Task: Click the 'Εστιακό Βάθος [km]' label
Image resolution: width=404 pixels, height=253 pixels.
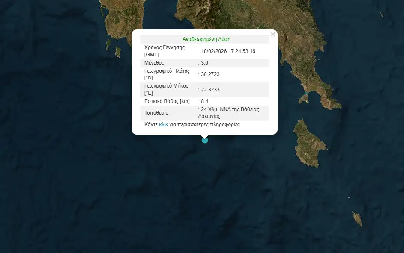Action: pos(167,101)
